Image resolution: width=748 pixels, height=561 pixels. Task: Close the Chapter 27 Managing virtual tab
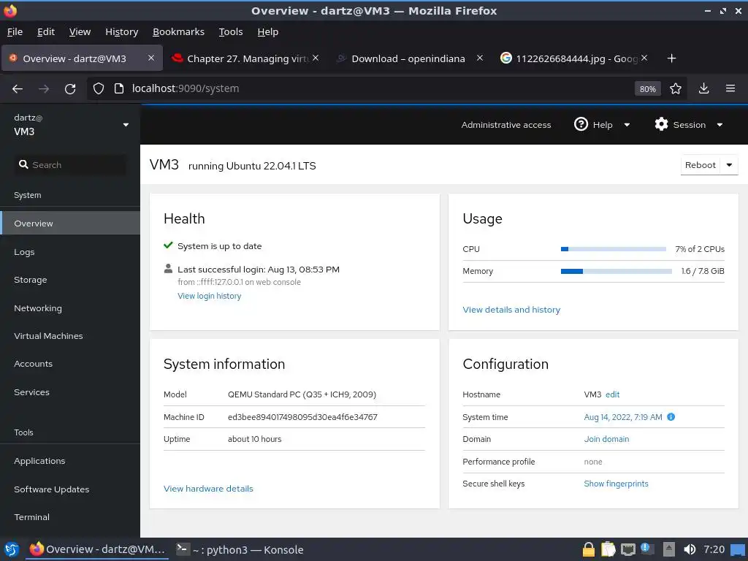[316, 58]
